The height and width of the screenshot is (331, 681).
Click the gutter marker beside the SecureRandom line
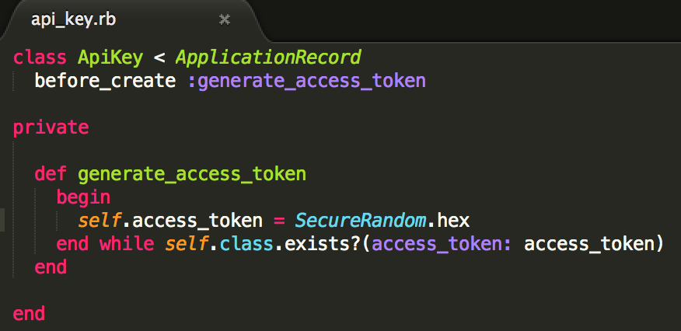click(x=2, y=221)
